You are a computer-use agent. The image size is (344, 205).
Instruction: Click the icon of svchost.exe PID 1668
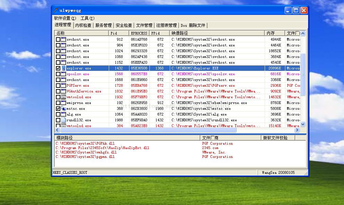63,80
